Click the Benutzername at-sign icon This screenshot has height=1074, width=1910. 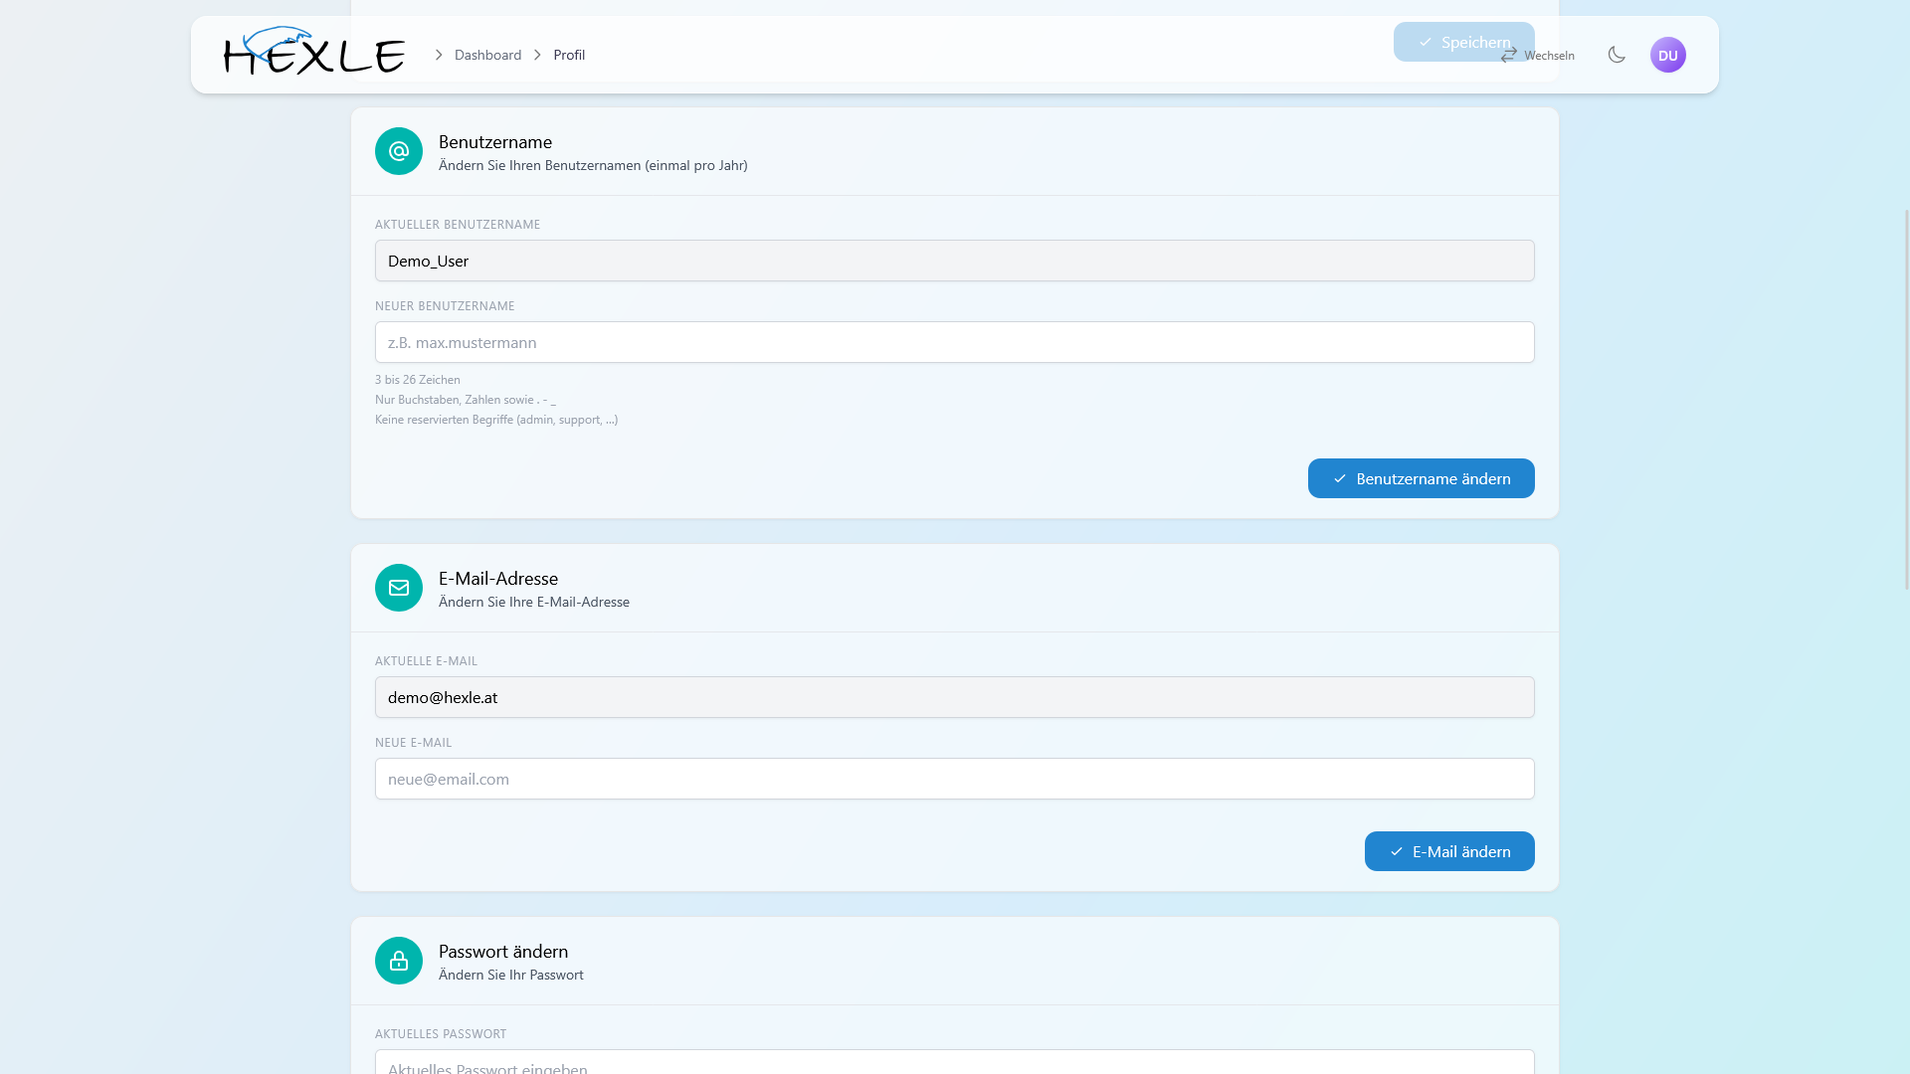[x=399, y=151]
